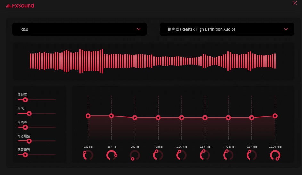The height and width of the screenshot is (175, 302).
Task: Close the FxSound window
Action: [295, 3]
